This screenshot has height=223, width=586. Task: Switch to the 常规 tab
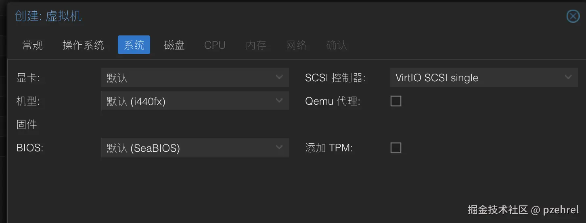pos(33,45)
